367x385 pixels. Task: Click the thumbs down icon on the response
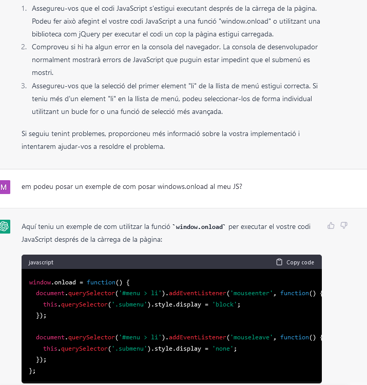pos(344,225)
